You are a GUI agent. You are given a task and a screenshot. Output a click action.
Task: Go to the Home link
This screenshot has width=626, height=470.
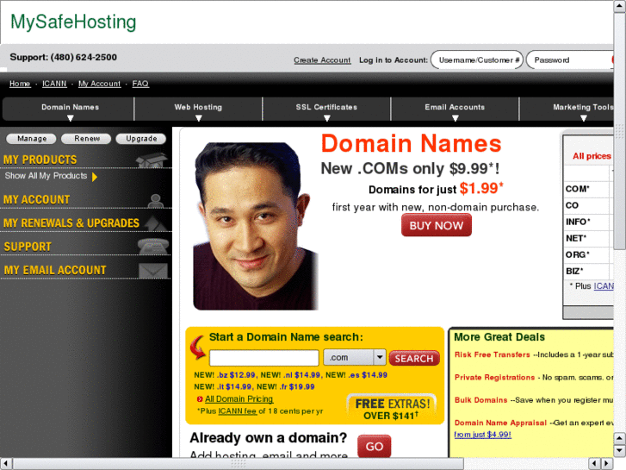[x=20, y=84]
